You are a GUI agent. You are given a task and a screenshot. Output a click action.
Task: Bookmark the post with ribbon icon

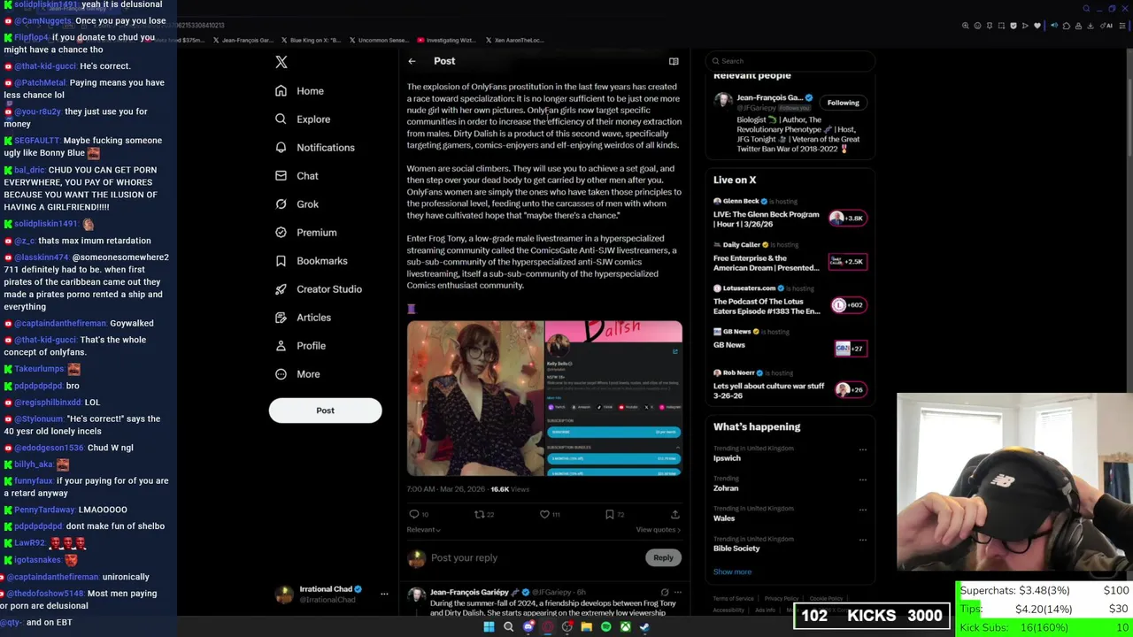point(610,514)
